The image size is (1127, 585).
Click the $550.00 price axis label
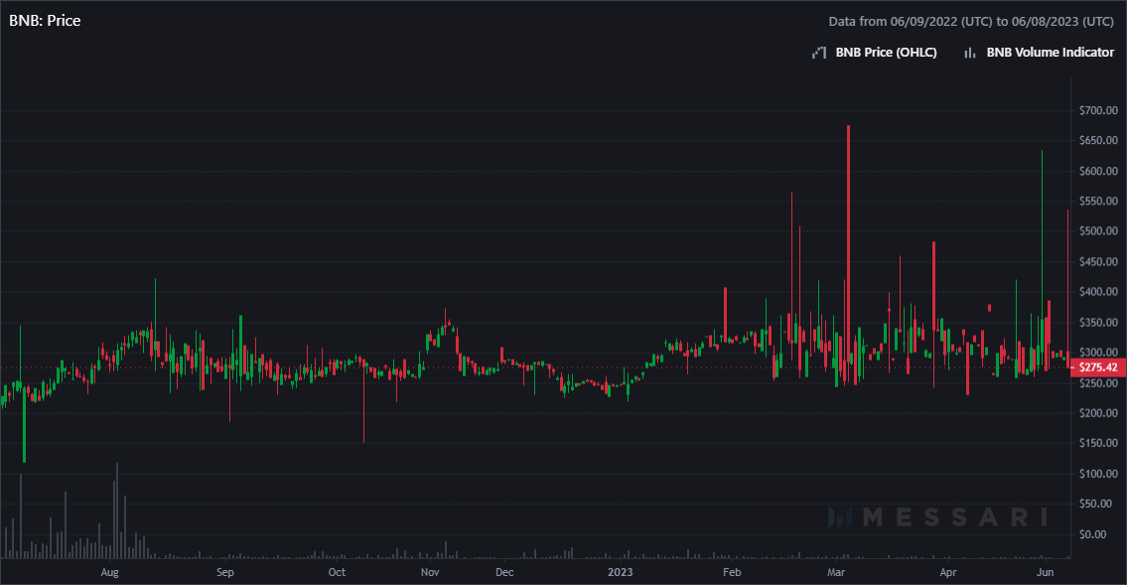click(1098, 202)
